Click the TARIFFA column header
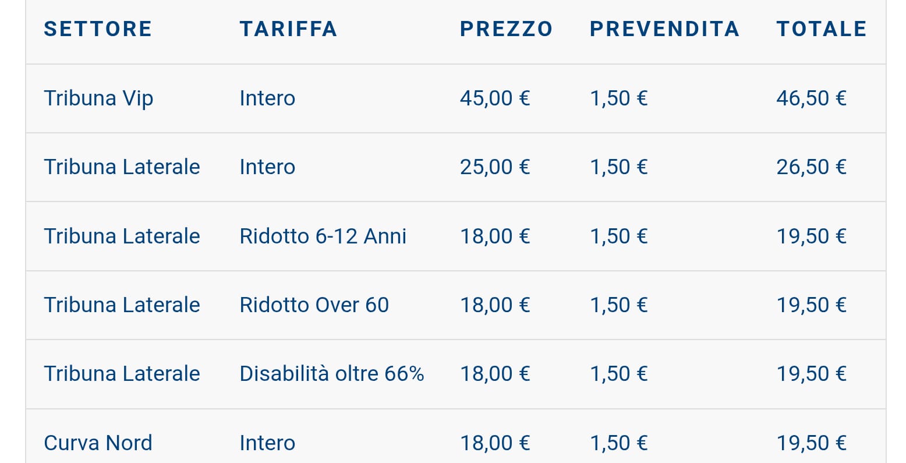Screen dimensions: 906x463 [x=288, y=29]
